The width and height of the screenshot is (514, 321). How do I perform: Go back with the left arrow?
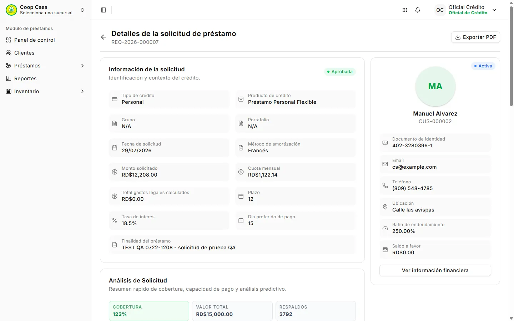tap(104, 37)
